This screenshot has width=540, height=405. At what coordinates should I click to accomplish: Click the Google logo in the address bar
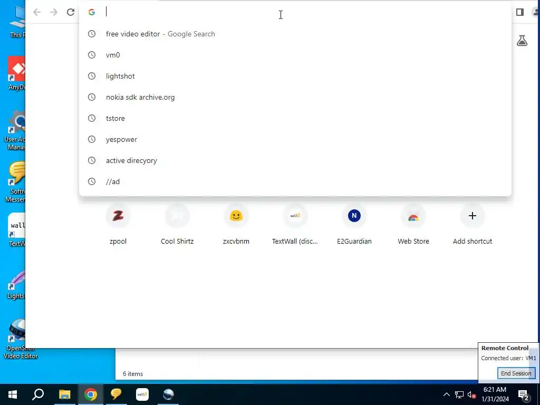(x=92, y=13)
